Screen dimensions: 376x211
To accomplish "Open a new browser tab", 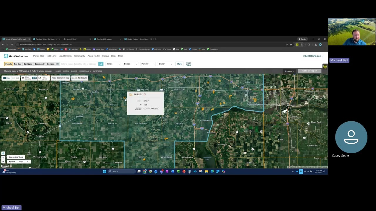I will click(156, 39).
